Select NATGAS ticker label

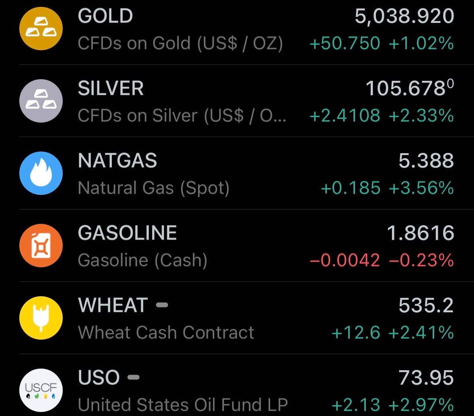117,161
